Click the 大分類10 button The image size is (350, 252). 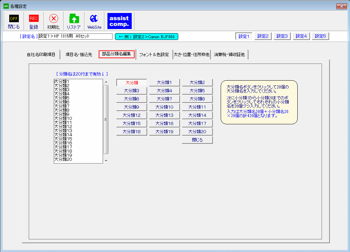164,107
